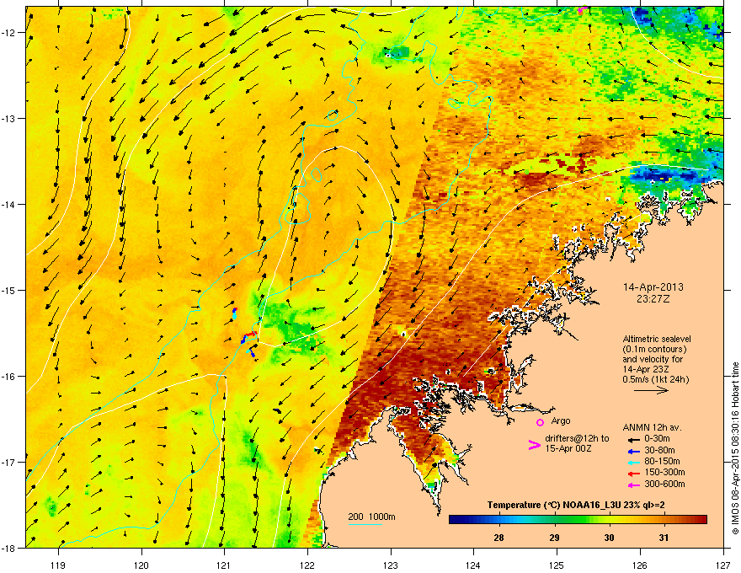Click the temperature color bar
Image resolution: width=741 pixels, height=573 pixels.
(578, 520)
